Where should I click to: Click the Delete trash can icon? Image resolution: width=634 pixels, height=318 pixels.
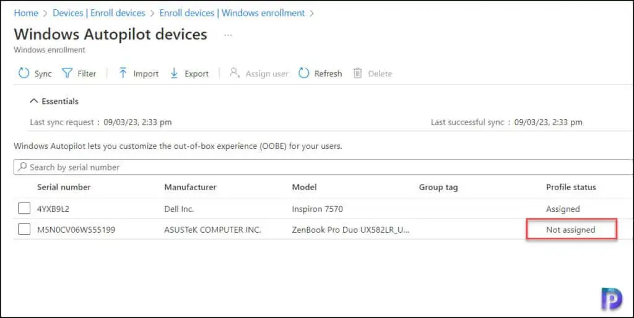[x=357, y=73]
